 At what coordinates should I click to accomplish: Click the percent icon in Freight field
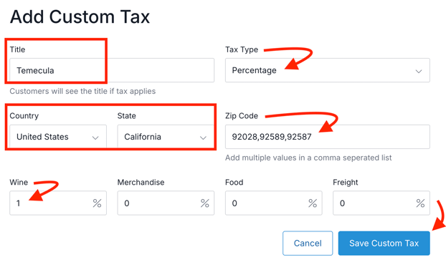tap(420, 203)
